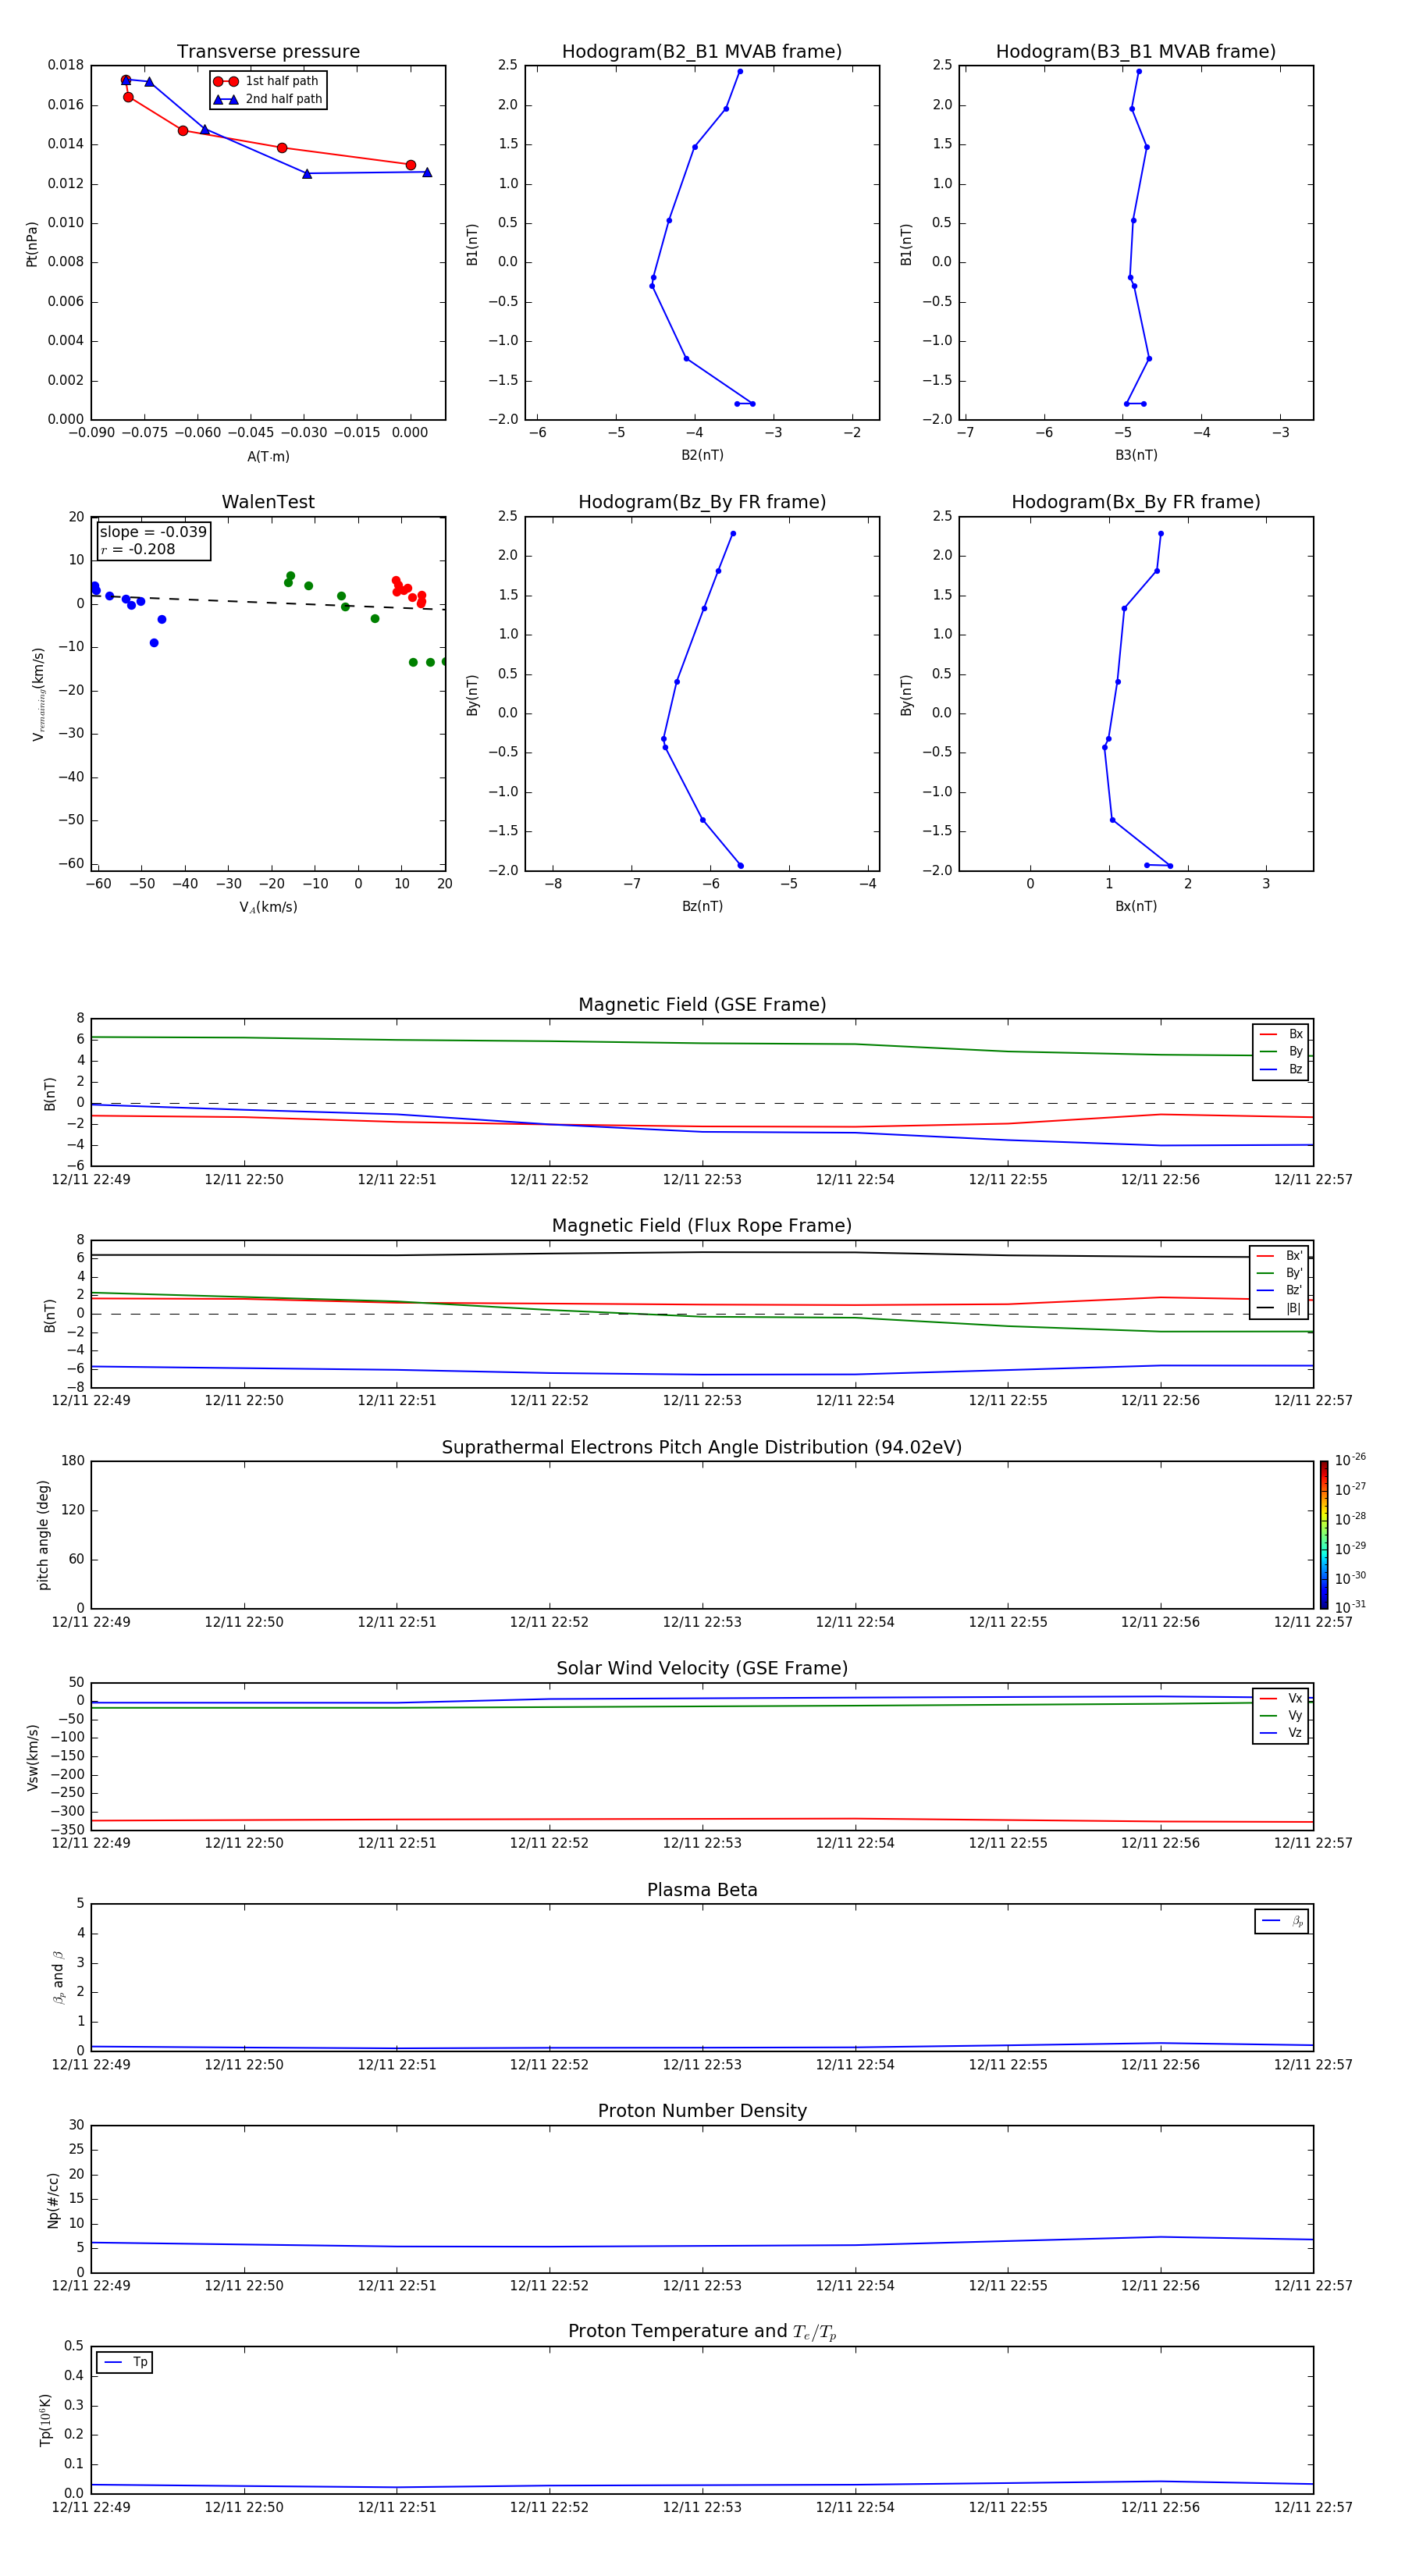This screenshot has height=2576, width=1405.
Task: Click the "pitch angle (deg)" axis label
Action: (43, 1535)
